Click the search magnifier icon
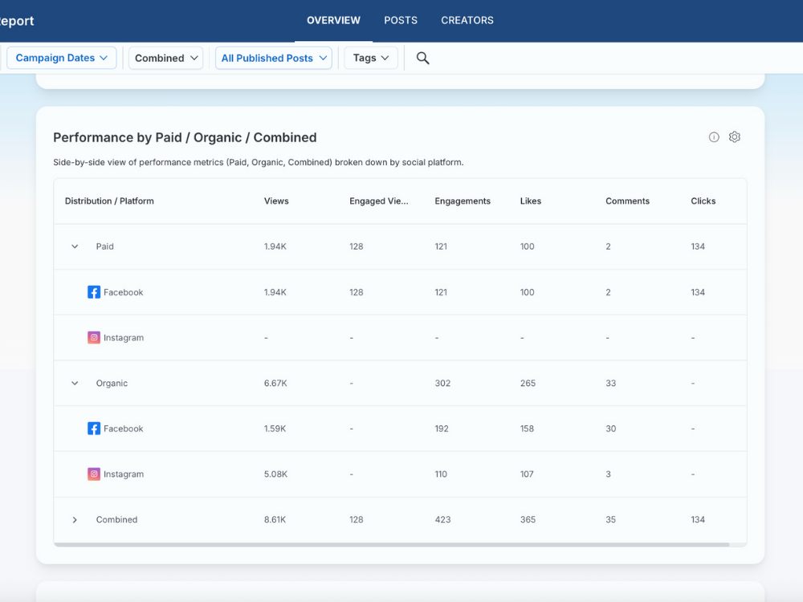This screenshot has width=803, height=602. (x=422, y=58)
